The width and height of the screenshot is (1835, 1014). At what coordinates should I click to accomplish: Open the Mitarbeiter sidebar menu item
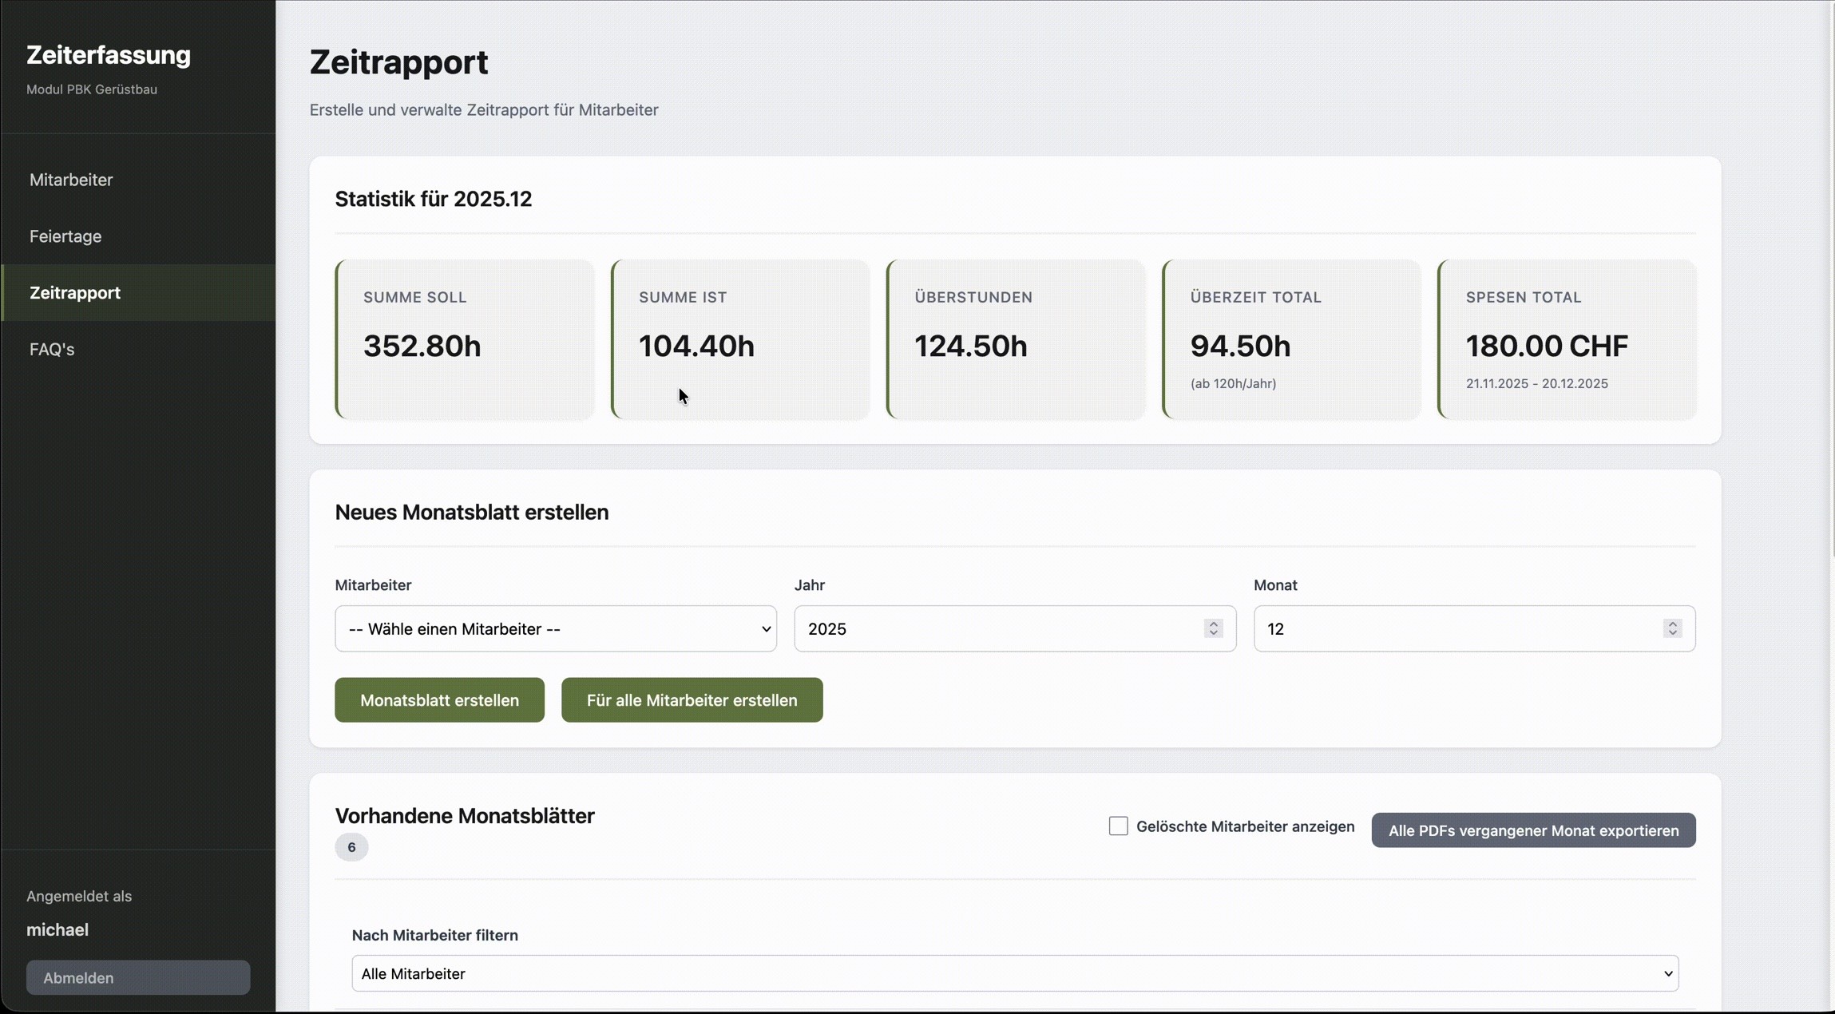pyautogui.click(x=71, y=180)
